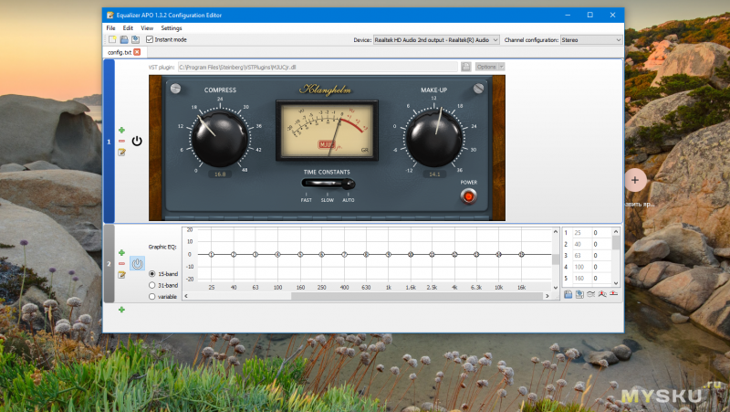The width and height of the screenshot is (730, 412).
Task: Select the variable radio button
Action: [151, 296]
